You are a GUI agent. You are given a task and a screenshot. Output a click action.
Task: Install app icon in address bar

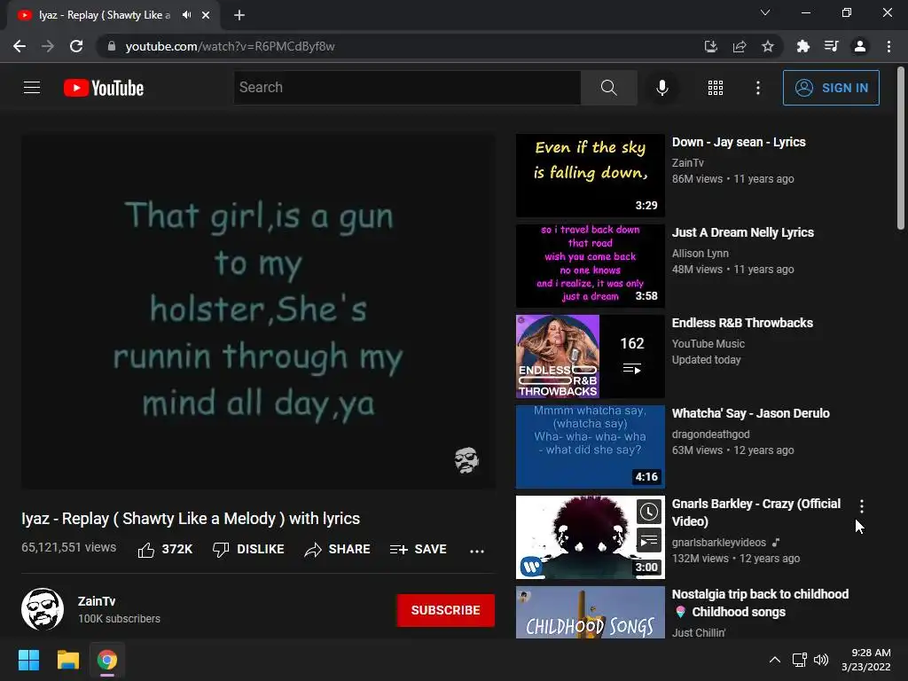tap(710, 46)
